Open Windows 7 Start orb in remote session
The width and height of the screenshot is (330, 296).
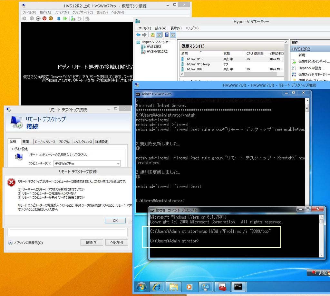pyautogui.click(x=141, y=287)
